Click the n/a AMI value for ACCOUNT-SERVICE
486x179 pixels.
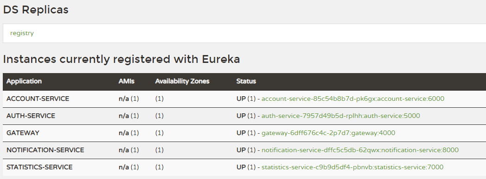(x=124, y=99)
